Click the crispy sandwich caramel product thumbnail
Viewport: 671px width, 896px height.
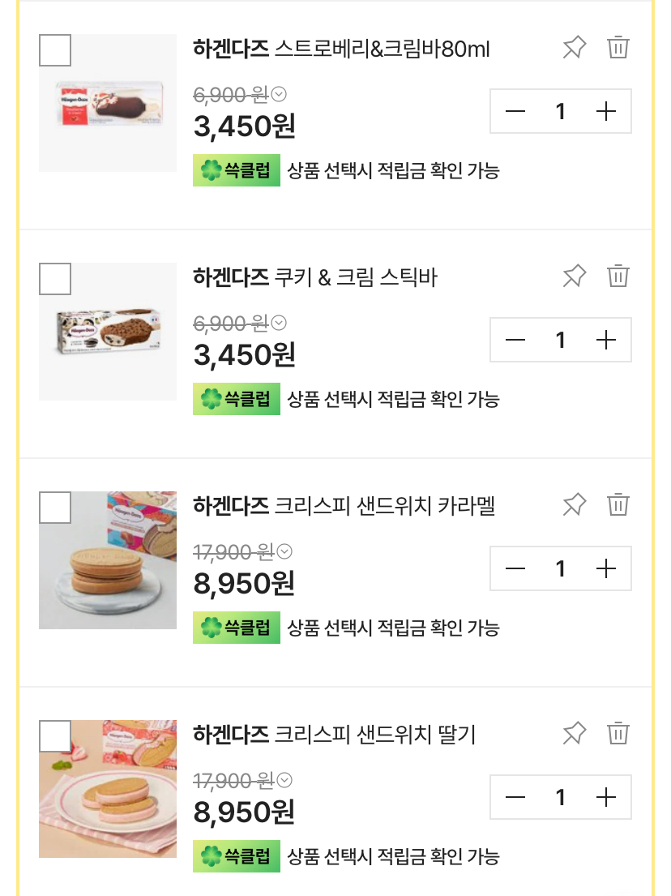[108, 560]
